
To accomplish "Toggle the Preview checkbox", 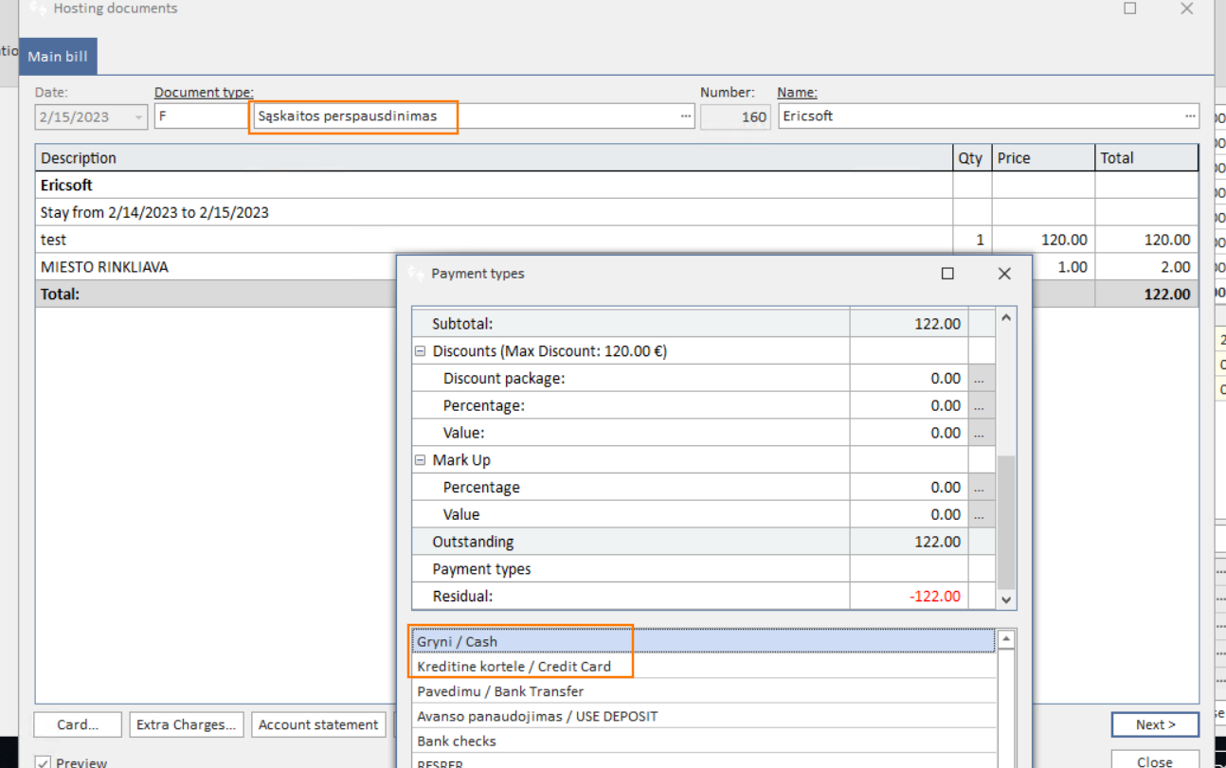I will click(44, 761).
